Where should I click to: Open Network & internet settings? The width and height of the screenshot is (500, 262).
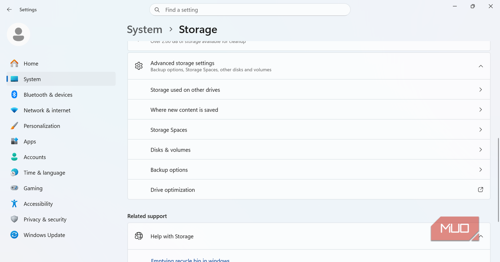[61, 110]
